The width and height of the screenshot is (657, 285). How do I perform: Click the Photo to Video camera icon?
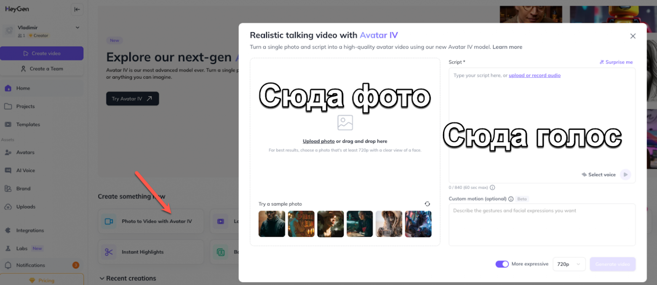pyautogui.click(x=109, y=221)
